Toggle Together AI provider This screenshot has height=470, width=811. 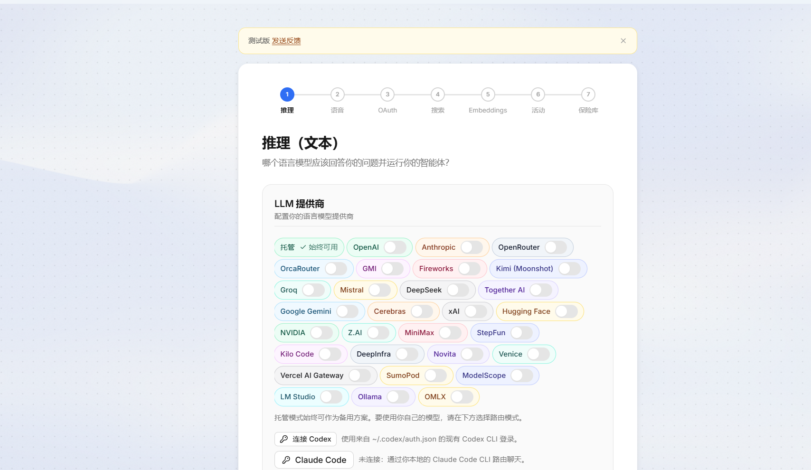tap(541, 290)
